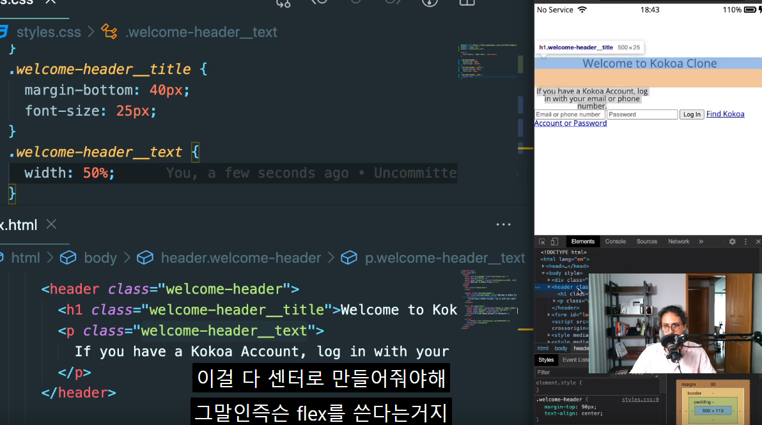Open the more actions ellipsis menu
Screen dimensions: 762x425
(504, 224)
